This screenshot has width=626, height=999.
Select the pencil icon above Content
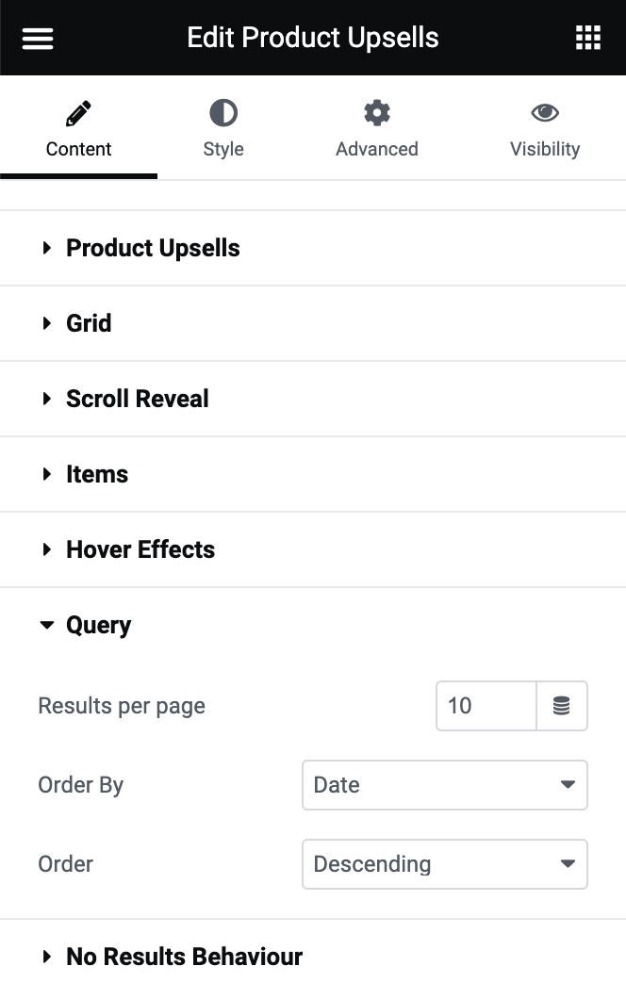(x=78, y=111)
